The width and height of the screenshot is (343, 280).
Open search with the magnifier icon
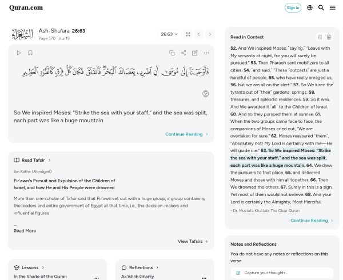click(321, 8)
